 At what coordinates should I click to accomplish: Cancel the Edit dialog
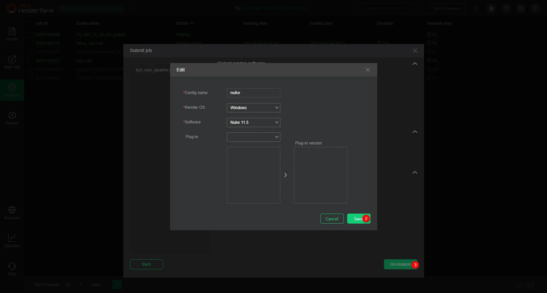(x=332, y=219)
